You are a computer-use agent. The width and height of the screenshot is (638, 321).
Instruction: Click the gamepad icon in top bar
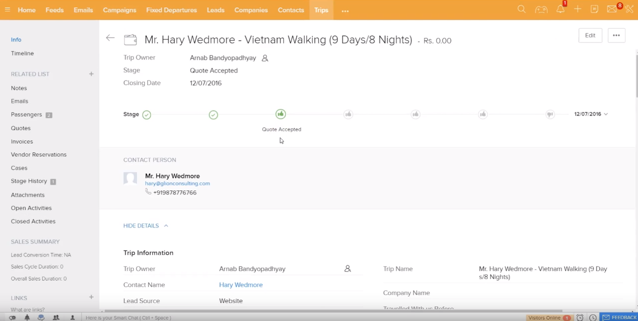541,9
